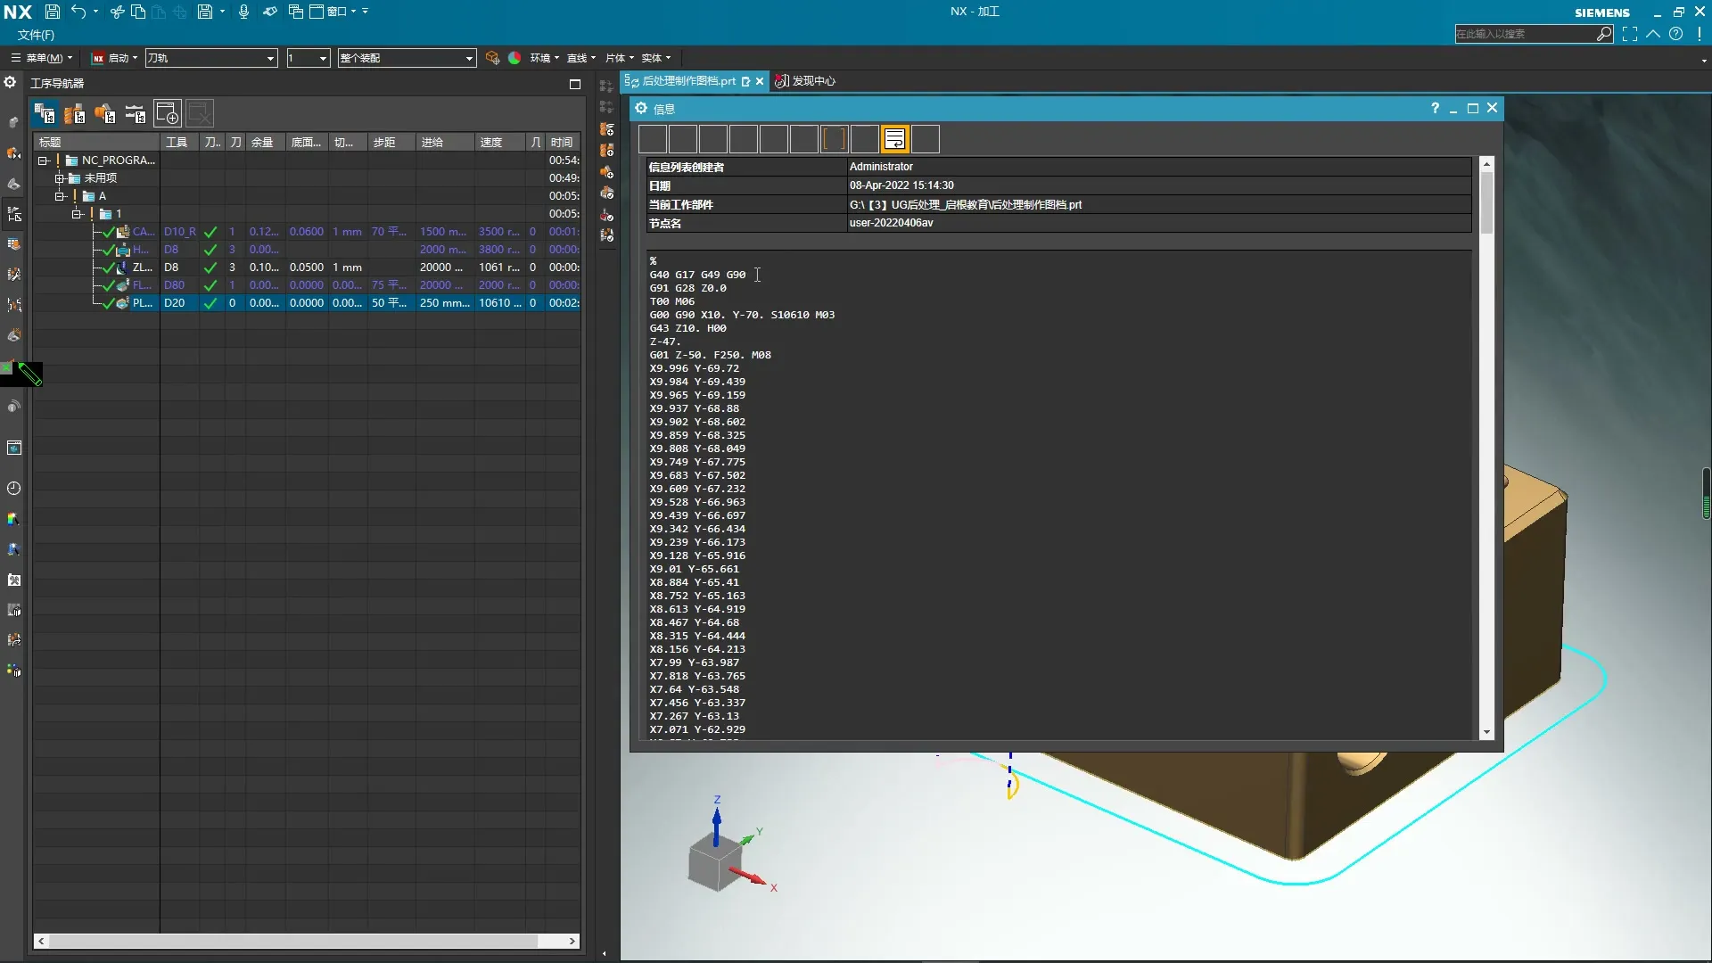Click the Undo arrow icon
Image resolution: width=1712 pixels, height=963 pixels.
click(x=78, y=12)
